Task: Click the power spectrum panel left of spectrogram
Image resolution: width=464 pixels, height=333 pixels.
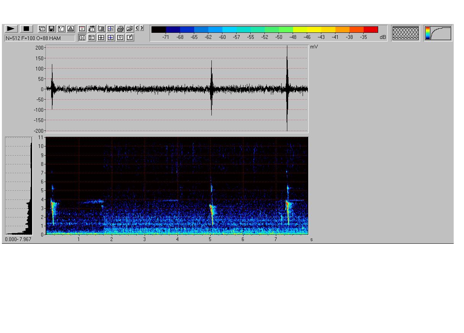Action: pyautogui.click(x=19, y=186)
